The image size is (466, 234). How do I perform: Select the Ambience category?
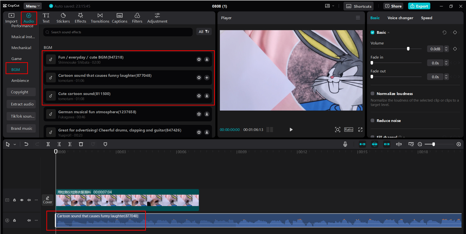pyautogui.click(x=20, y=81)
